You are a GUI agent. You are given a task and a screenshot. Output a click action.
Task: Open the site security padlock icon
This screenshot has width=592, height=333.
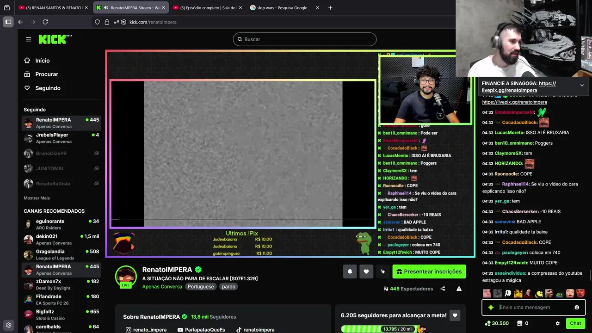click(x=107, y=22)
